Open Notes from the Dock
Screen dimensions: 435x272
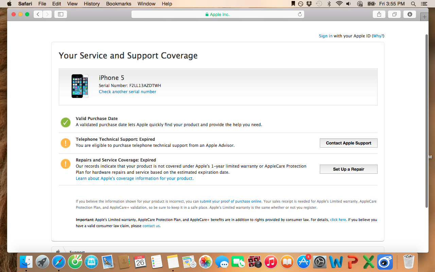point(173,262)
